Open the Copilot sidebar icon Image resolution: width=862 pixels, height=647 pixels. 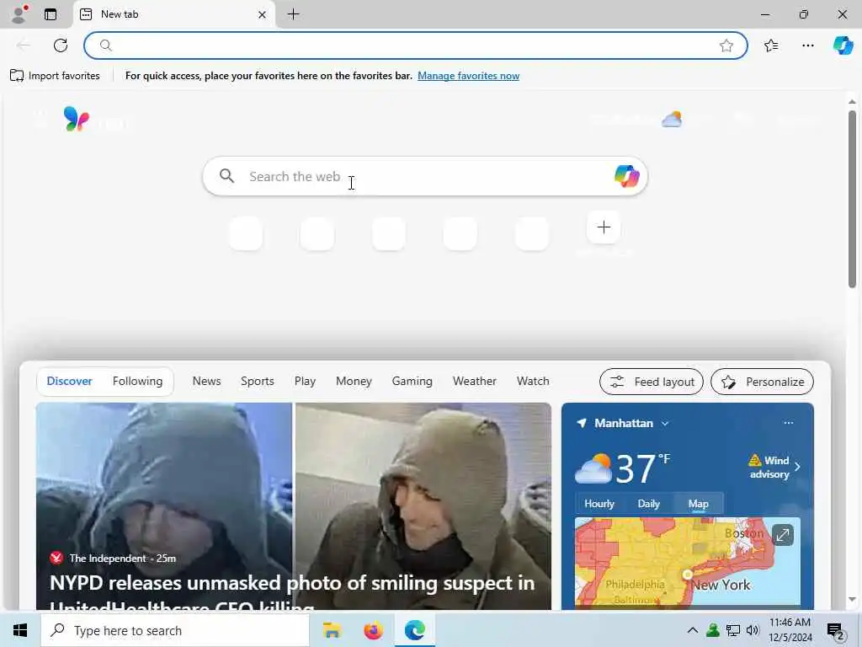click(843, 45)
